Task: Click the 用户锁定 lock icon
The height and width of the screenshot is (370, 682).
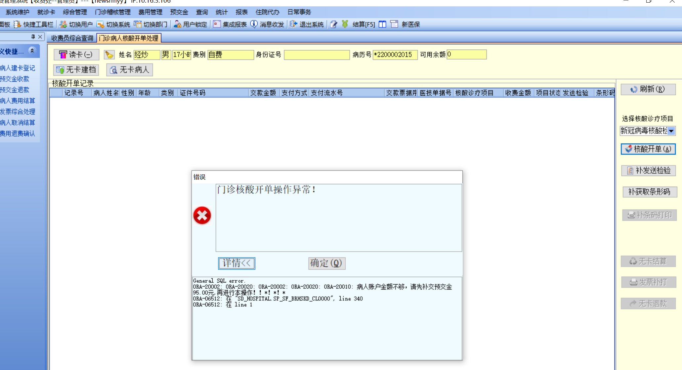Action: click(177, 24)
